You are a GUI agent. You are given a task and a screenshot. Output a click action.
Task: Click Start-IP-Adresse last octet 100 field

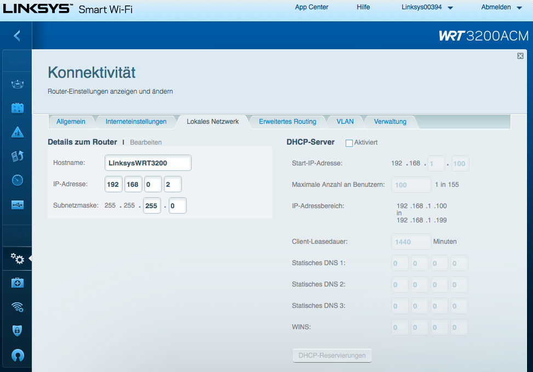(460, 164)
